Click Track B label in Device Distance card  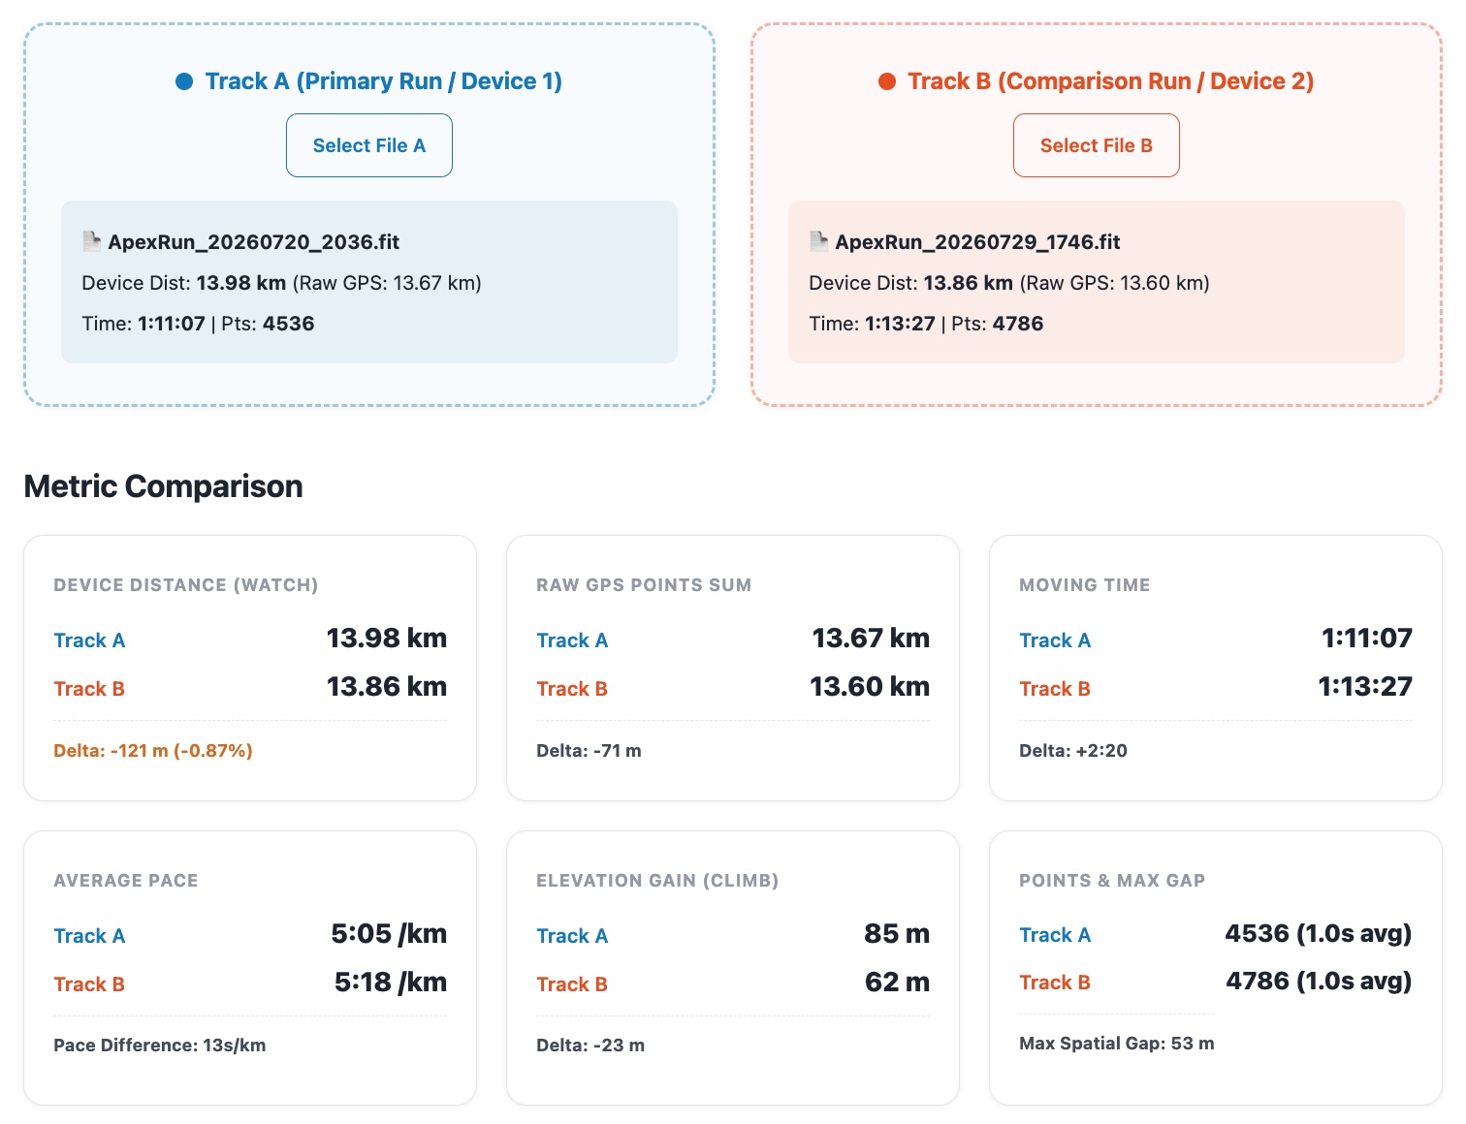coord(89,689)
